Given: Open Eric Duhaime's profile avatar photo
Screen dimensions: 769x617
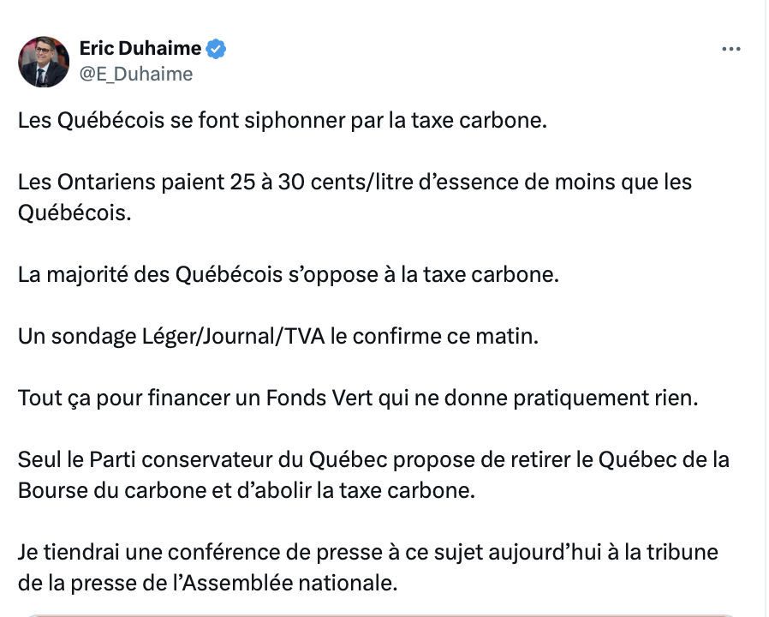Looking at the screenshot, I should 44,62.
